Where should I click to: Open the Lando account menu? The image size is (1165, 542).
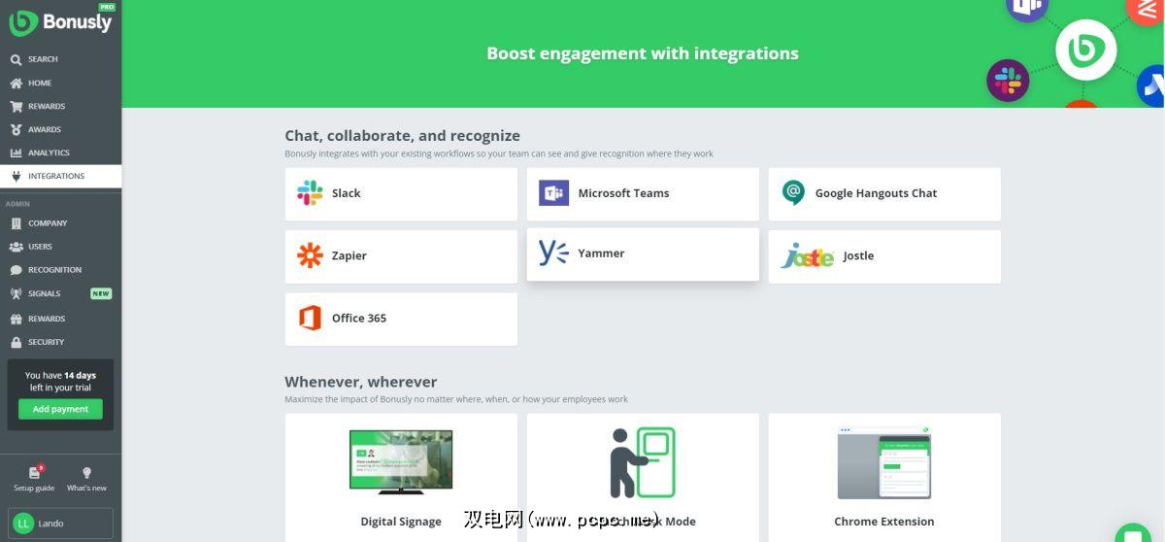click(60, 524)
